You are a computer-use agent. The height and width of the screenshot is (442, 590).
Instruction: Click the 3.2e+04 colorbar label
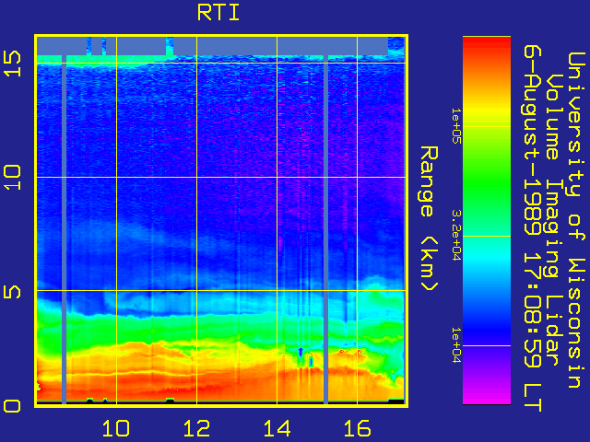coord(456,236)
